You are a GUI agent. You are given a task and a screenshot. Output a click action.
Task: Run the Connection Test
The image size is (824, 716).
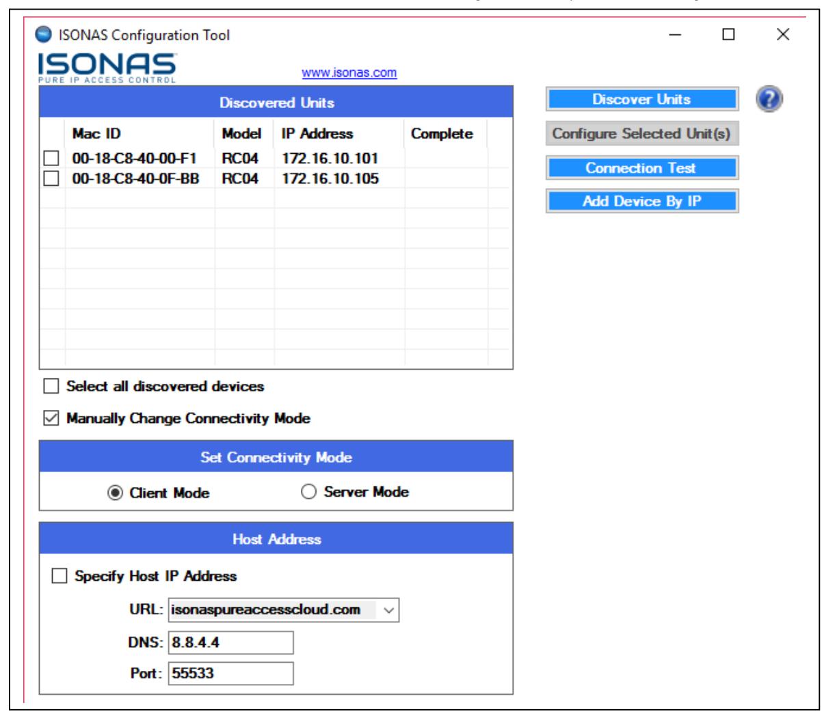pos(642,168)
